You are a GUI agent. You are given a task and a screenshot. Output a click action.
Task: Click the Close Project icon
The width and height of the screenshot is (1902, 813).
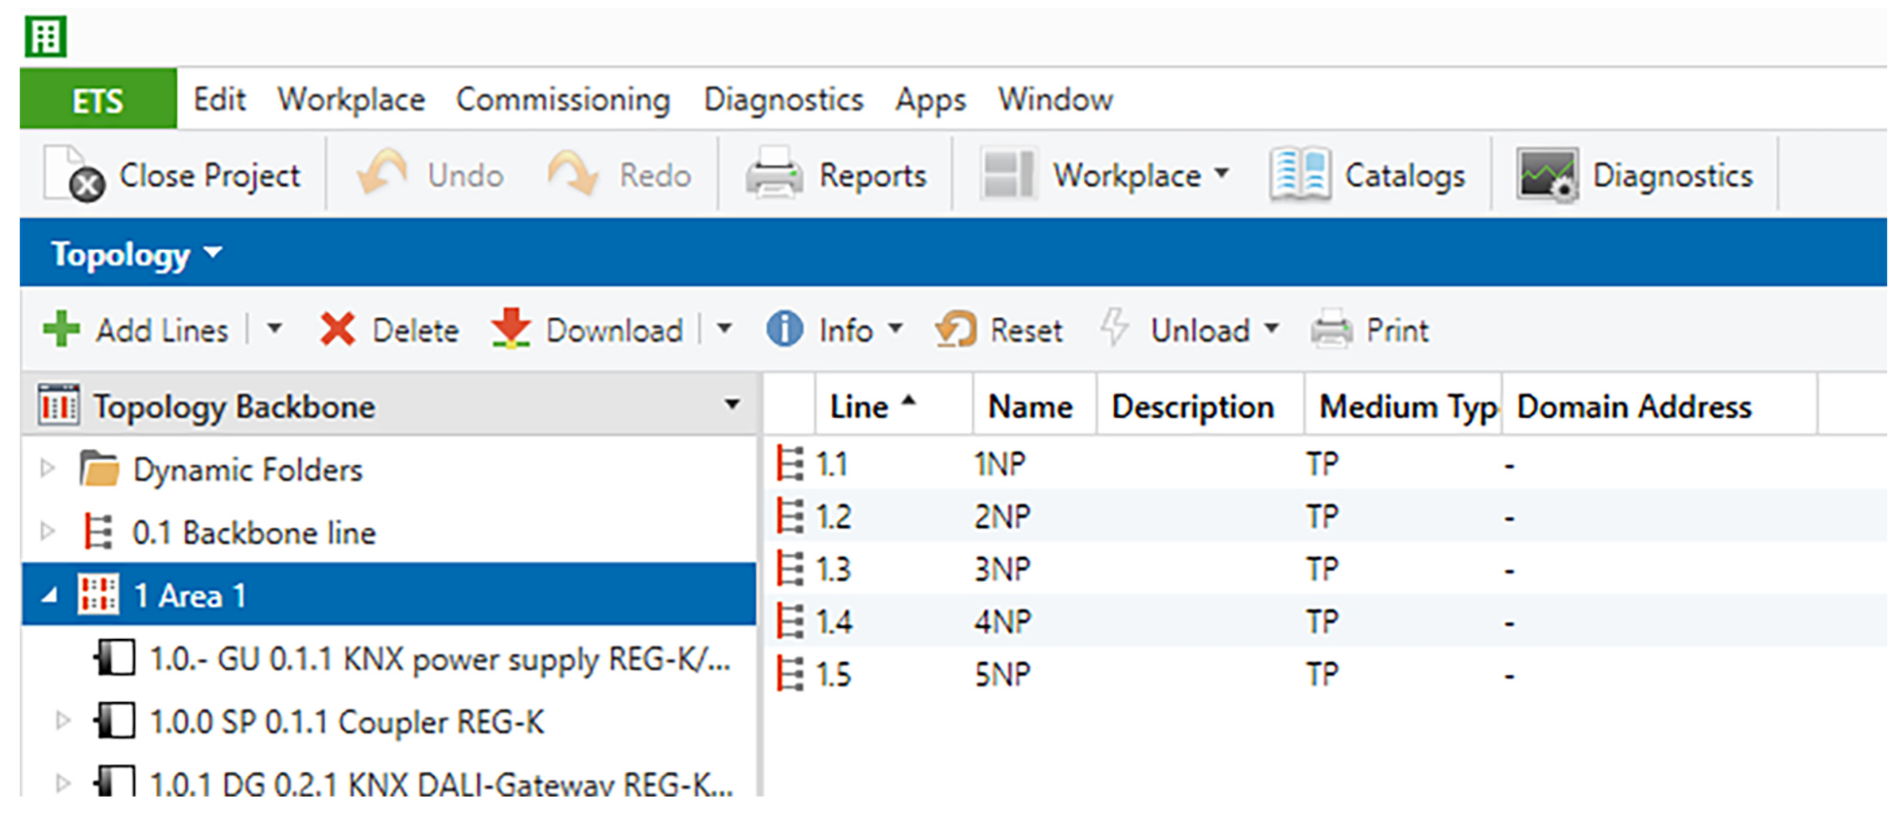75,174
